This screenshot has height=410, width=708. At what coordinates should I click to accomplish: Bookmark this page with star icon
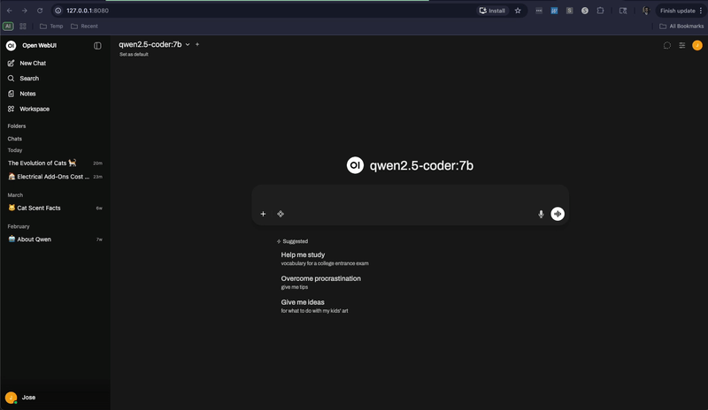coord(518,11)
